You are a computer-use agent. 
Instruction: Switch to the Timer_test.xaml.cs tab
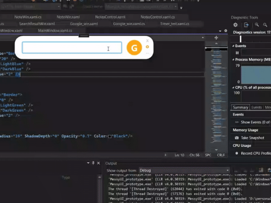[174, 23]
